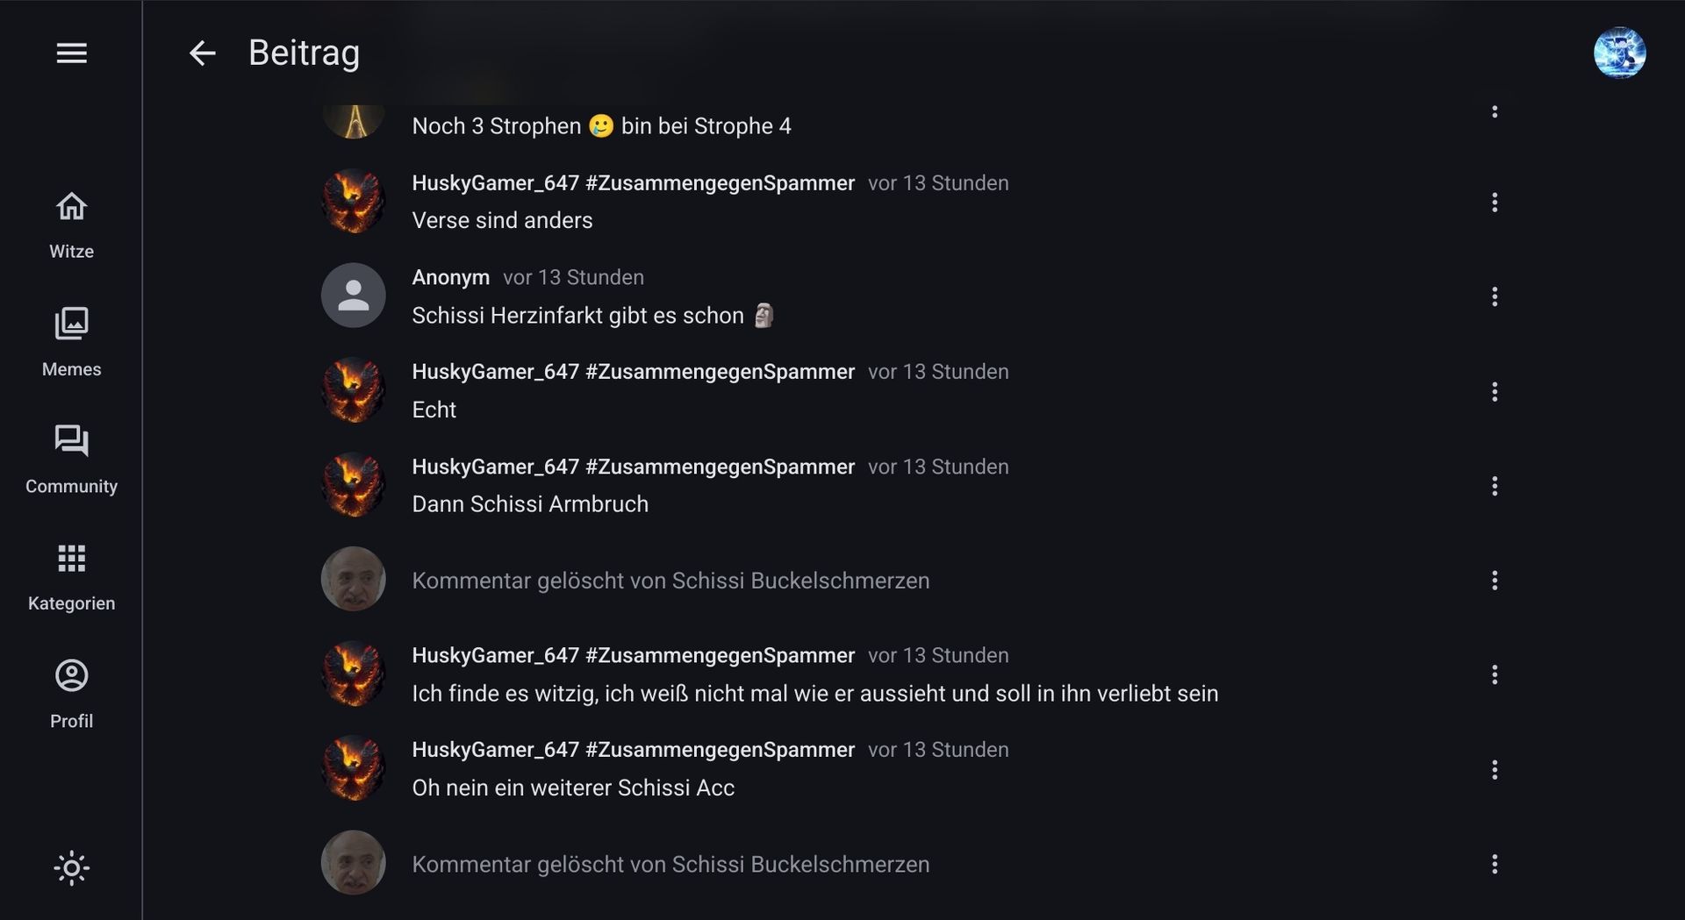Go to the Profil page

click(71, 694)
